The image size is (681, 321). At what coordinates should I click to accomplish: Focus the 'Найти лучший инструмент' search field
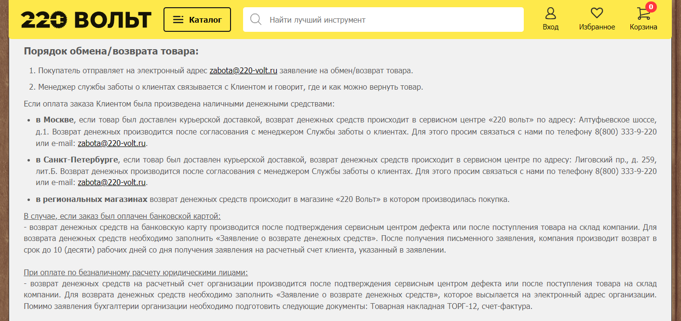click(383, 20)
